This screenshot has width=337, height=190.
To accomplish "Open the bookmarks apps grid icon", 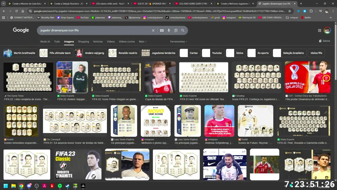I will point(3,17).
